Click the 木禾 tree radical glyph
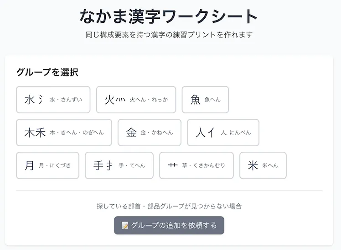 pos(35,133)
